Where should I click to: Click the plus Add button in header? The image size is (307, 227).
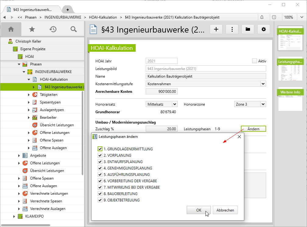tap(216, 29)
